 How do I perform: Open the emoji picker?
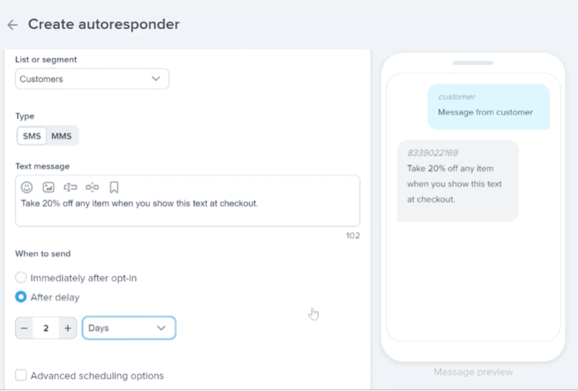tap(27, 187)
